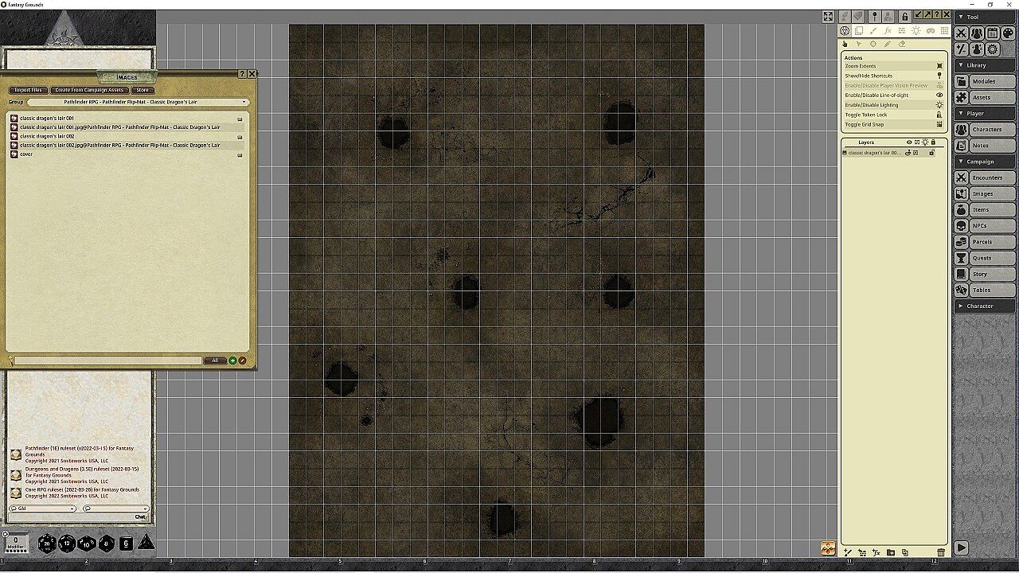The width and height of the screenshot is (1019, 573).
Task: Toggle lock on classic dragon's lair layer
Action: click(x=931, y=153)
